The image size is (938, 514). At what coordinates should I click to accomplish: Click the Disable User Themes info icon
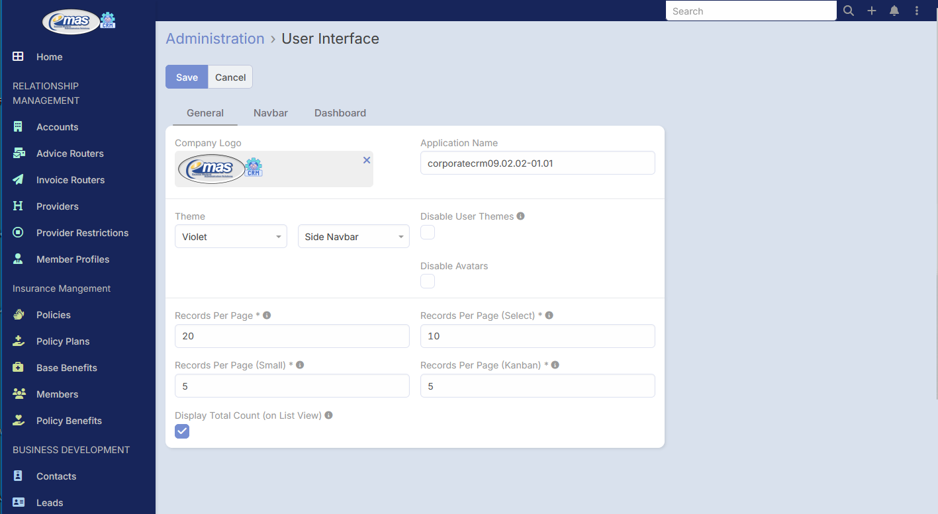520,216
